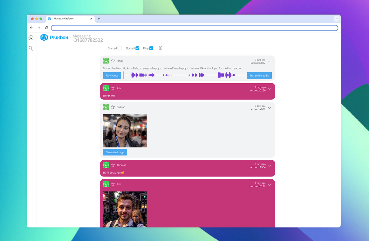Click WhatsApp icon on Thomas message

pyautogui.click(x=106, y=165)
